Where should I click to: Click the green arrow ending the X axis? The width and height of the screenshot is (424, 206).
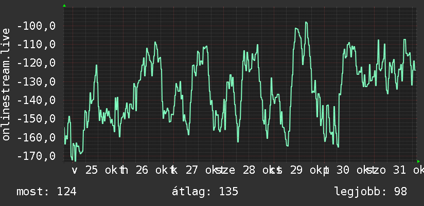418,161
